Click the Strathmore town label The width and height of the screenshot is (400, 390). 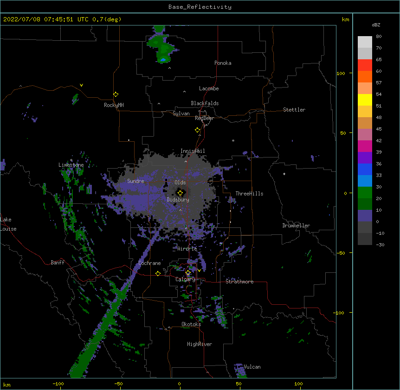coord(239,282)
